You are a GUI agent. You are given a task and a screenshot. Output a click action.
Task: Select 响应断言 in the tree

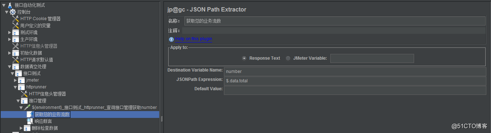(x=43, y=121)
